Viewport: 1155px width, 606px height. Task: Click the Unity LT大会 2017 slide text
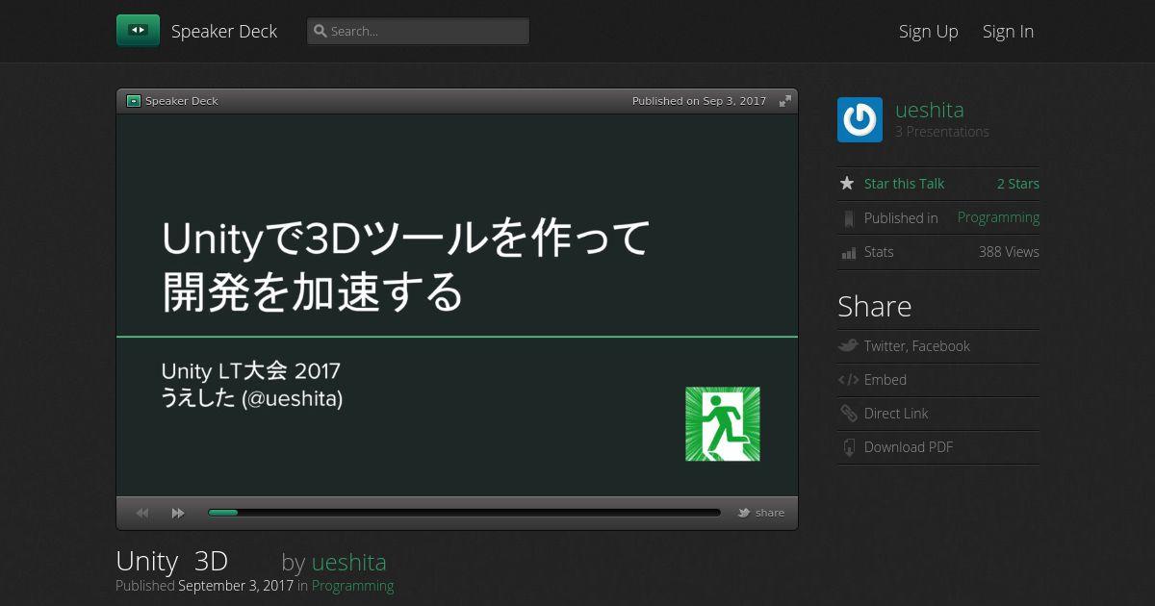pos(251,371)
